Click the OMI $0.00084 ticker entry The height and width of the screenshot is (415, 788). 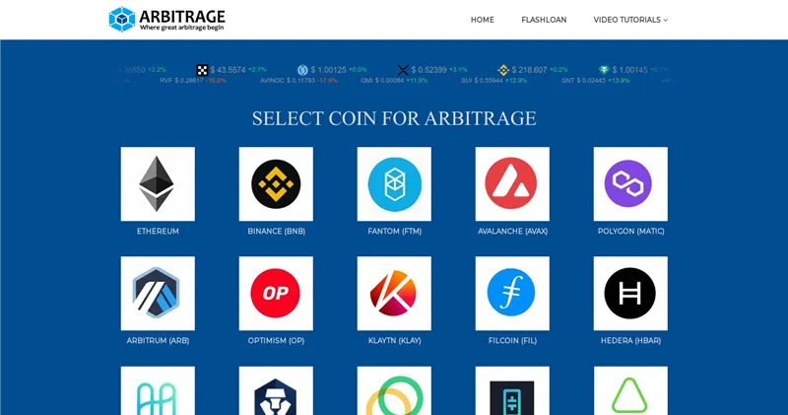point(394,81)
